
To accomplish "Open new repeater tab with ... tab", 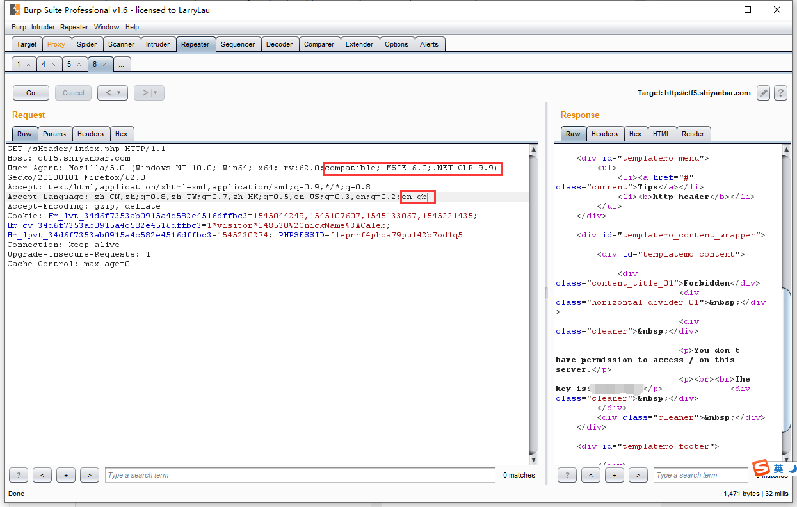I will [x=122, y=64].
